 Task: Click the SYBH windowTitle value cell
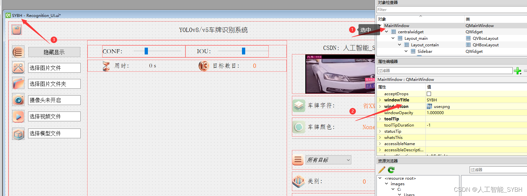476,100
